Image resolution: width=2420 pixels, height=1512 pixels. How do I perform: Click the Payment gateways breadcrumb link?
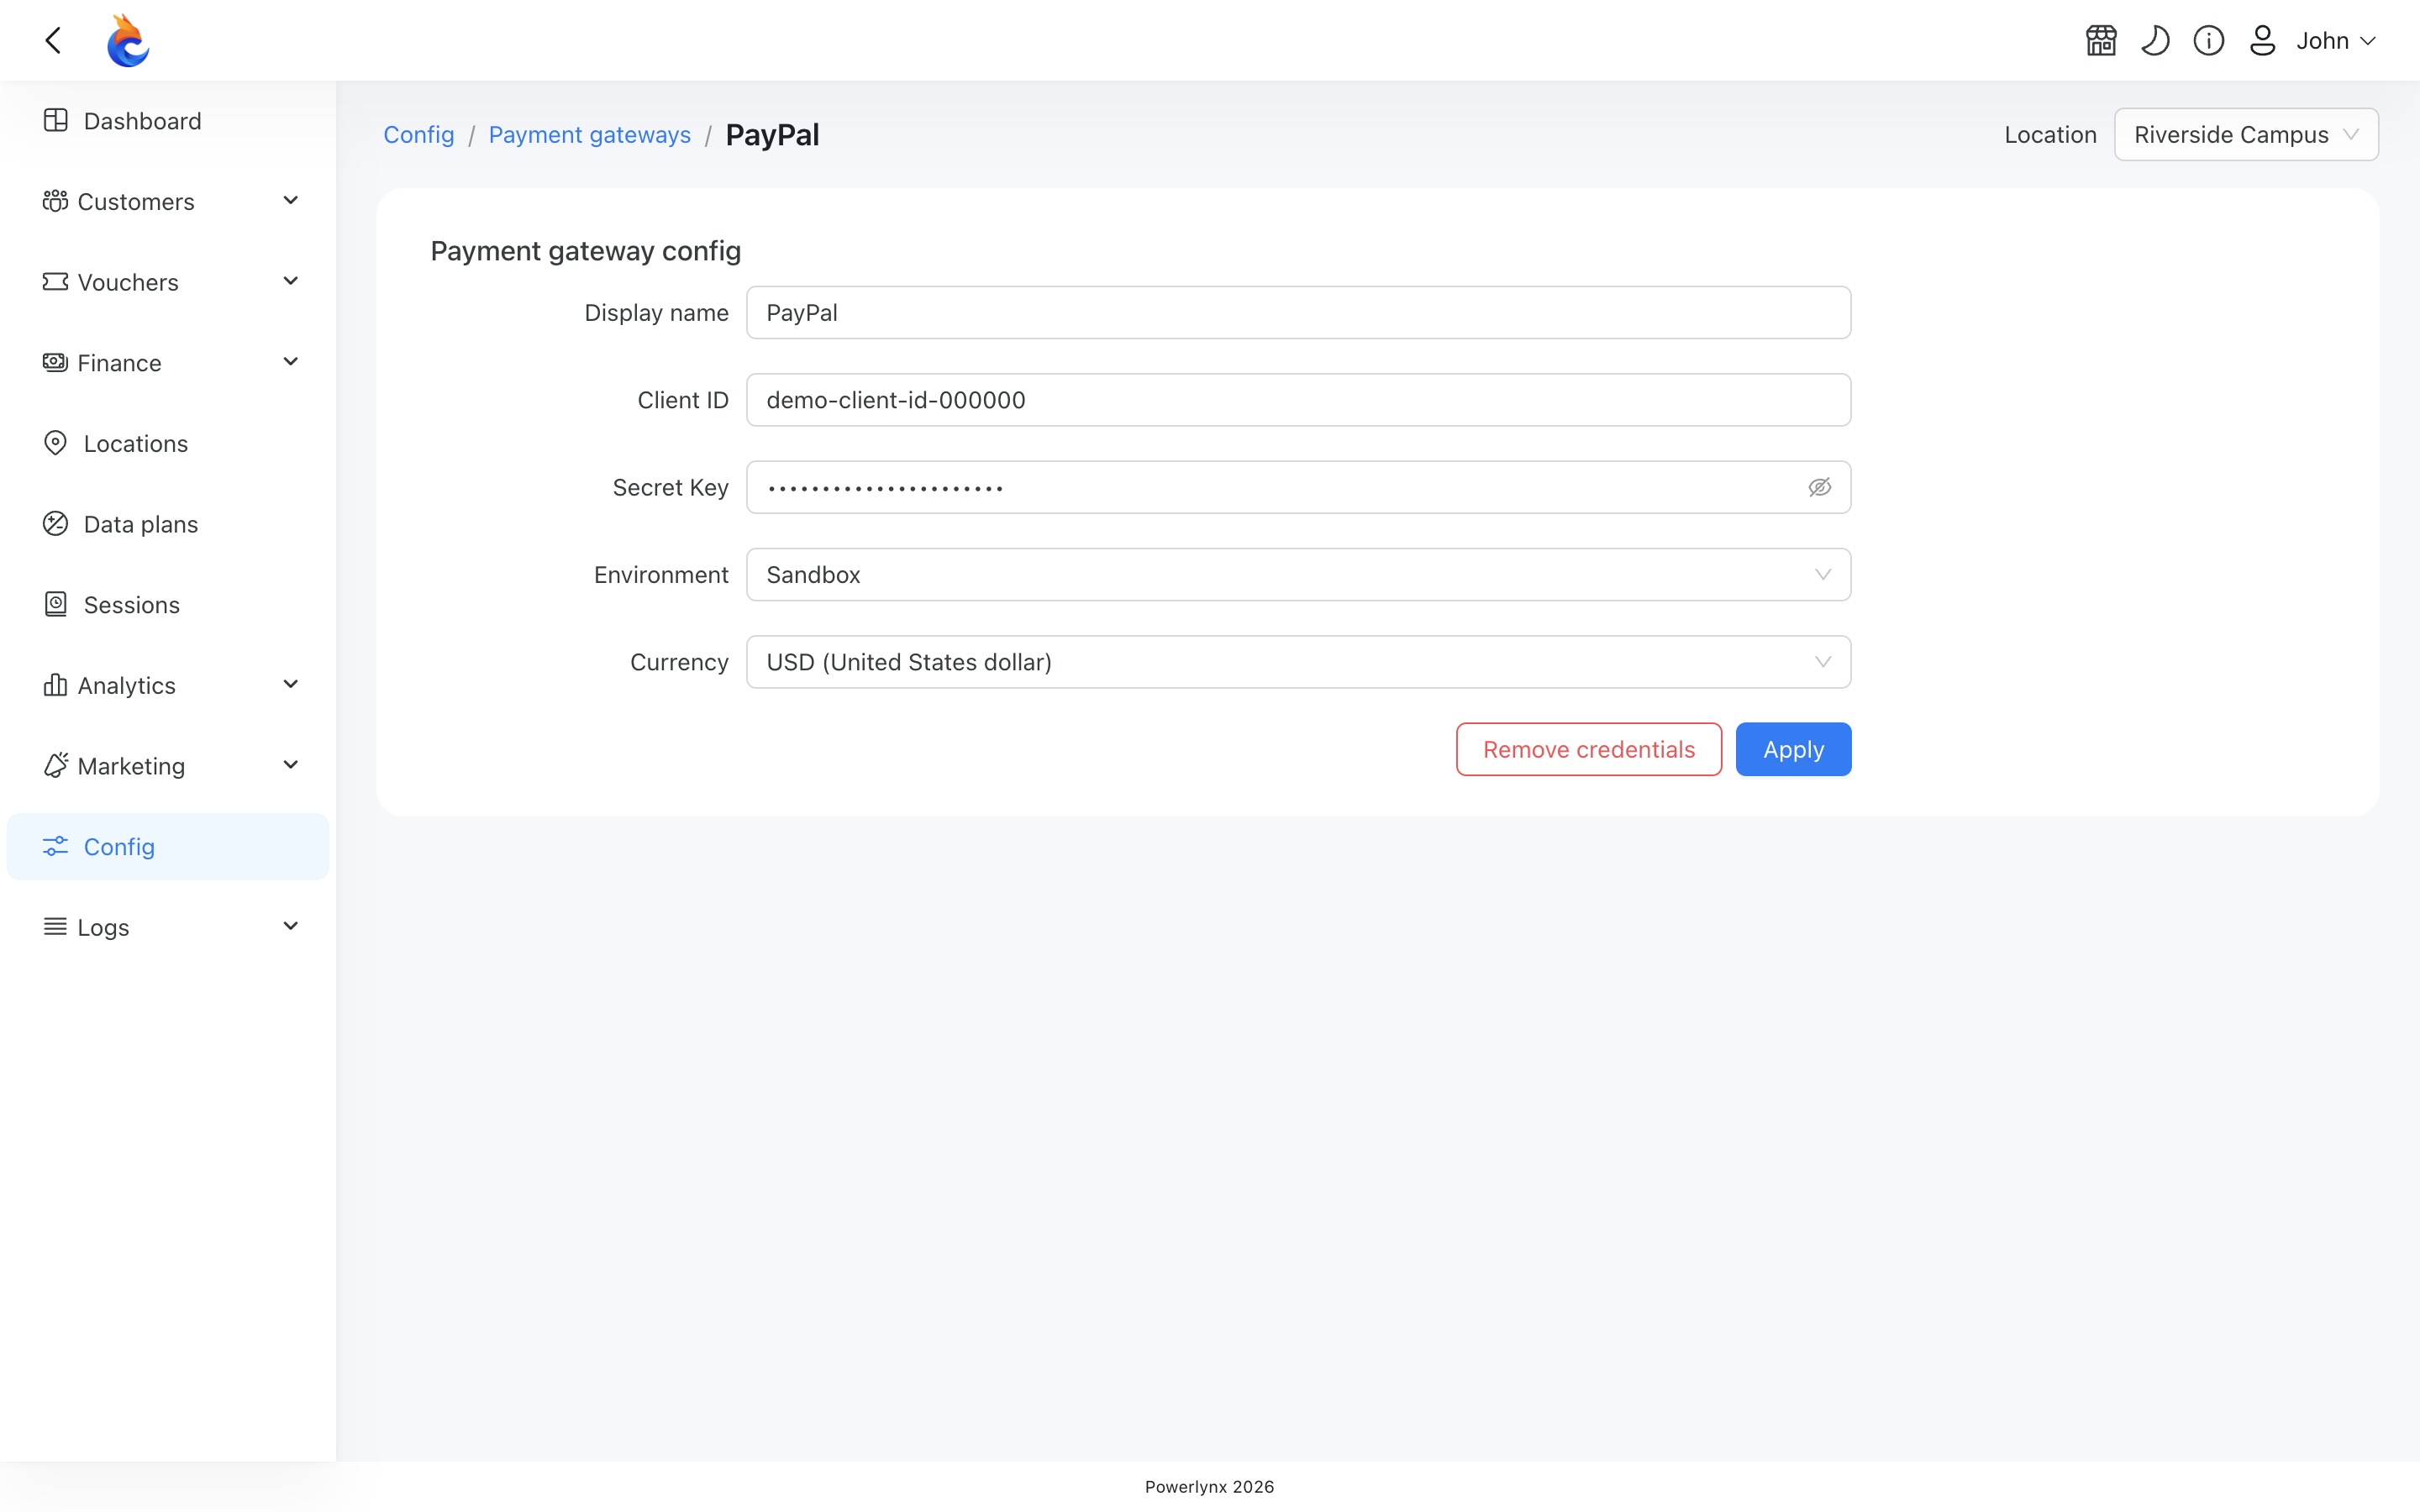(589, 134)
